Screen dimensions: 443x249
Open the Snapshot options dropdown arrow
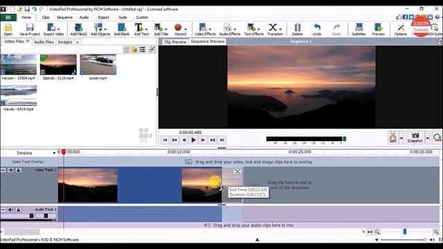click(428, 138)
